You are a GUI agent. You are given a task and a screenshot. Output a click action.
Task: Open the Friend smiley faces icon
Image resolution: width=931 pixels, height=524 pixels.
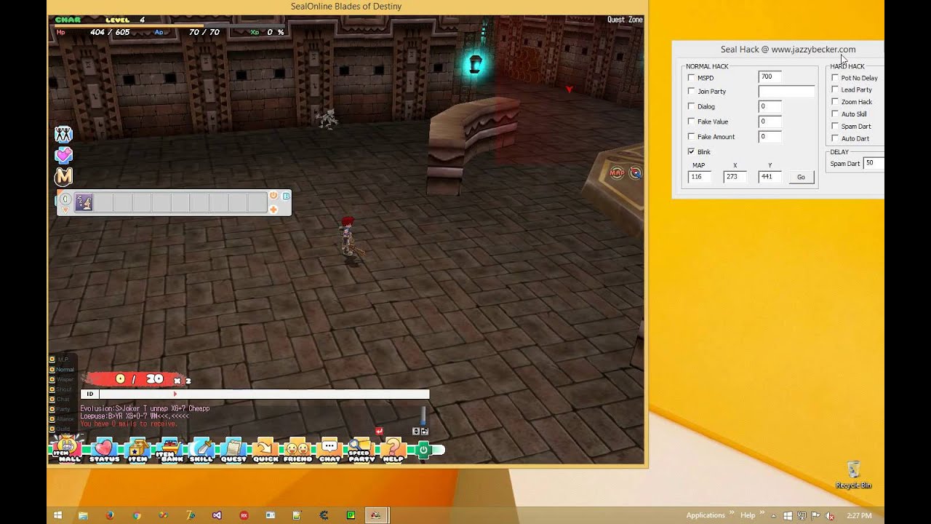pos(297,449)
